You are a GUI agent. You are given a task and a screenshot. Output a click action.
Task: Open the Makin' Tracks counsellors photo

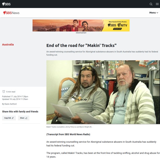click(x=103, y=92)
